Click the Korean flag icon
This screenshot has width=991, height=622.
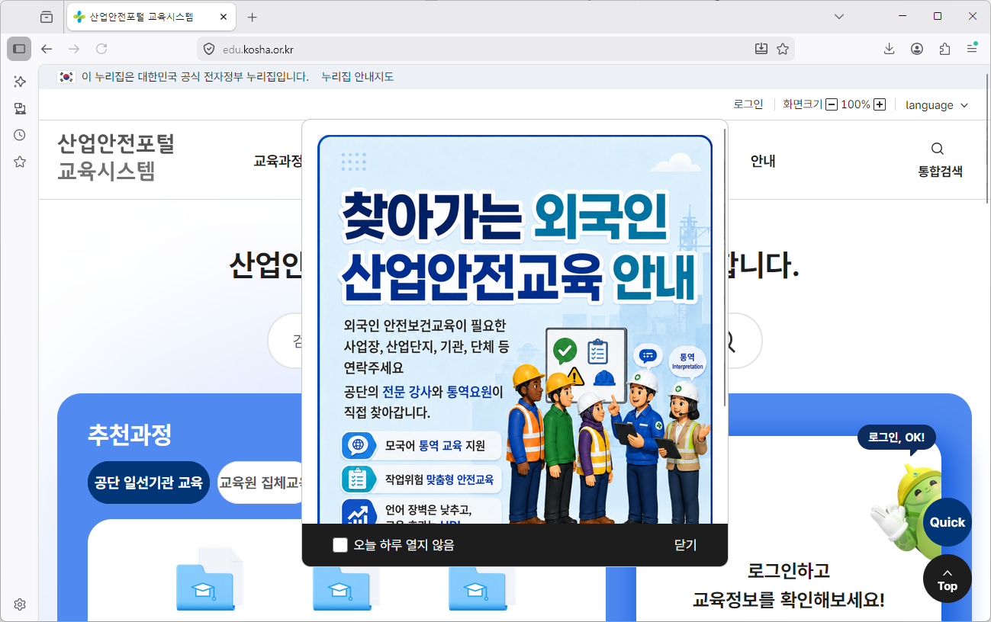tap(66, 77)
